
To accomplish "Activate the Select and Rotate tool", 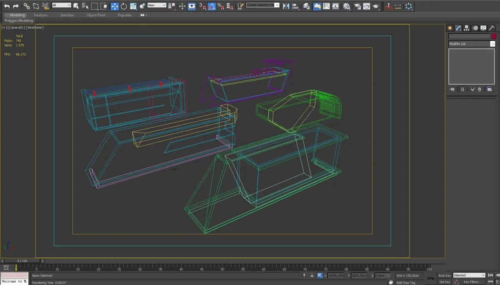I will (124, 6).
